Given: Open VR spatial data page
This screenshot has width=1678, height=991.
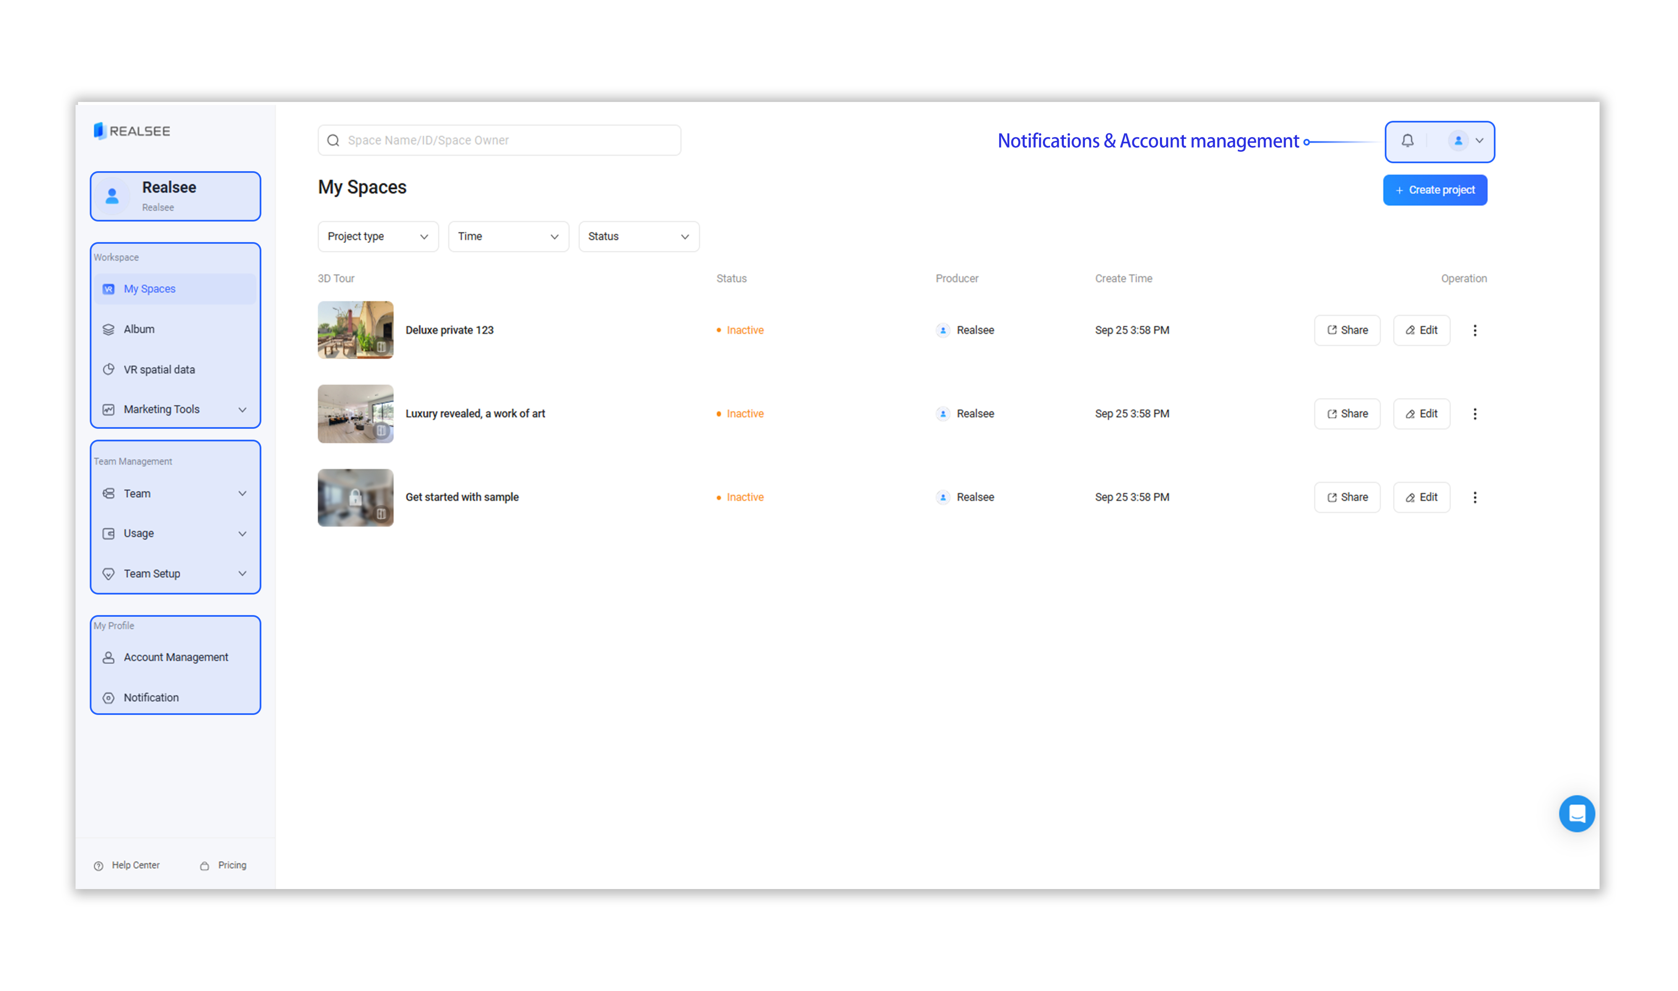Looking at the screenshot, I should click(159, 369).
